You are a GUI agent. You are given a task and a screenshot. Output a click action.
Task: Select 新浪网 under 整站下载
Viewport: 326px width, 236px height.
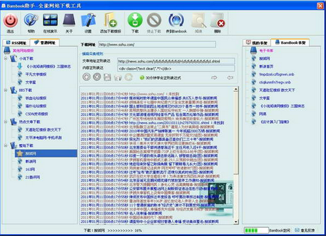pos(31,161)
